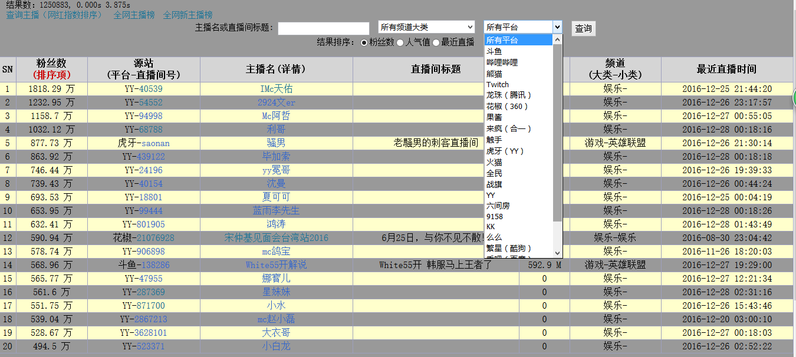Collapse the 所有平台 platform dropdown arrow
Screen dimensions: 796x357
pos(557,27)
